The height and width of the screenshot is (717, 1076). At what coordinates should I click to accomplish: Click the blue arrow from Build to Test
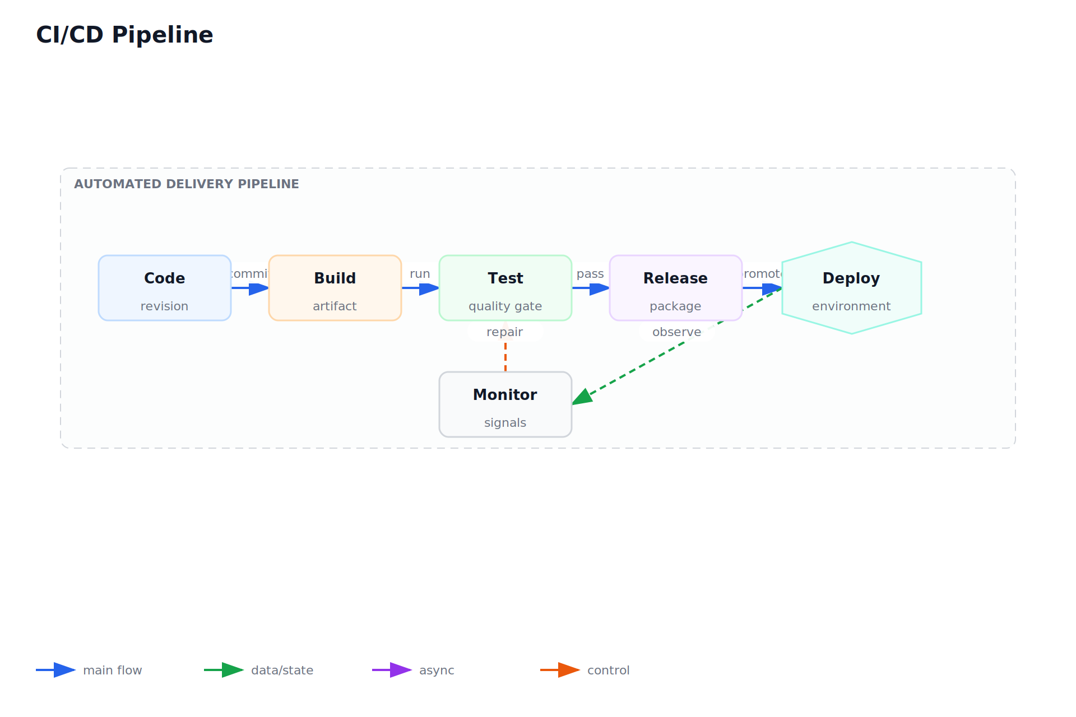pyautogui.click(x=420, y=288)
